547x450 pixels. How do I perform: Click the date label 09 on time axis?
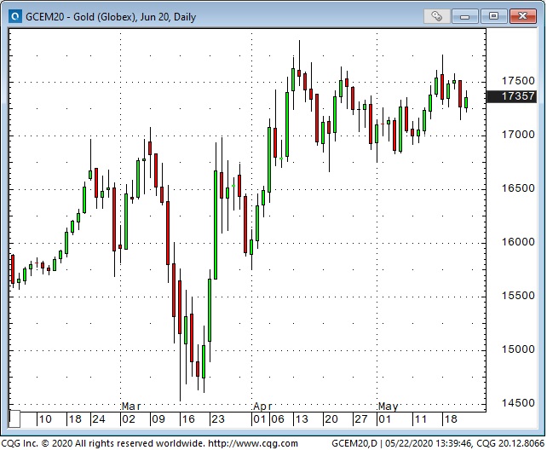(x=158, y=419)
